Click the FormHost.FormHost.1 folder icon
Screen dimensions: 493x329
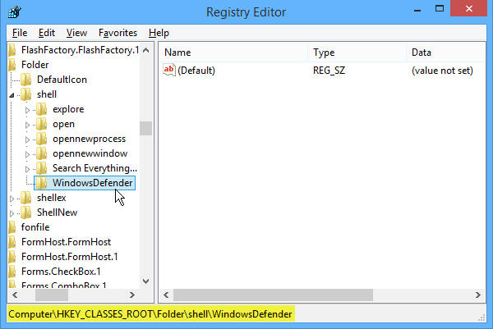(x=12, y=257)
